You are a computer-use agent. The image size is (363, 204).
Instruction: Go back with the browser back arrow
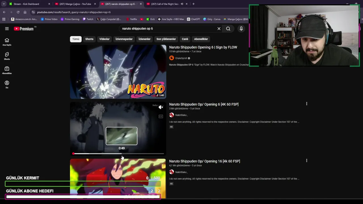pos(4,12)
